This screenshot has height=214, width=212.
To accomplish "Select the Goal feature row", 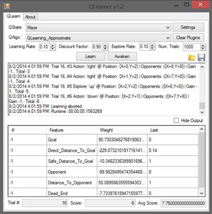I will point(103,140).
